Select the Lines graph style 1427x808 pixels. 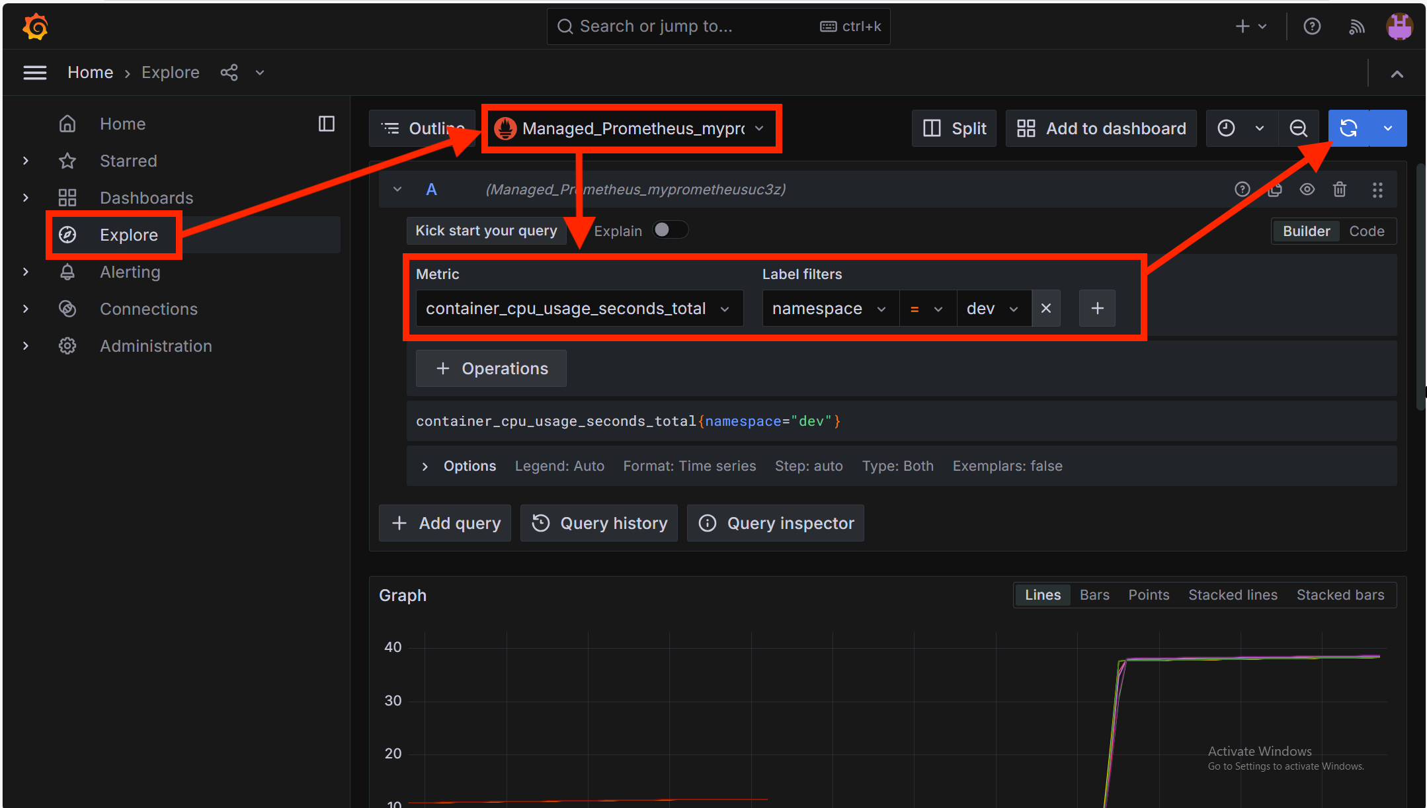click(1043, 595)
